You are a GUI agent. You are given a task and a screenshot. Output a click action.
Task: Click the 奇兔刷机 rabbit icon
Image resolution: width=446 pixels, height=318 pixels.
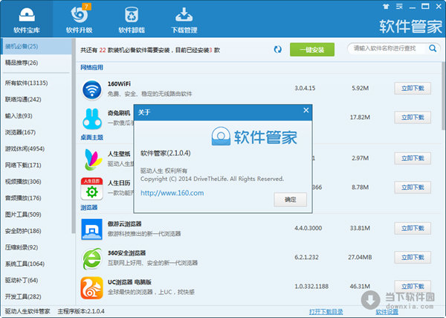coord(92,118)
